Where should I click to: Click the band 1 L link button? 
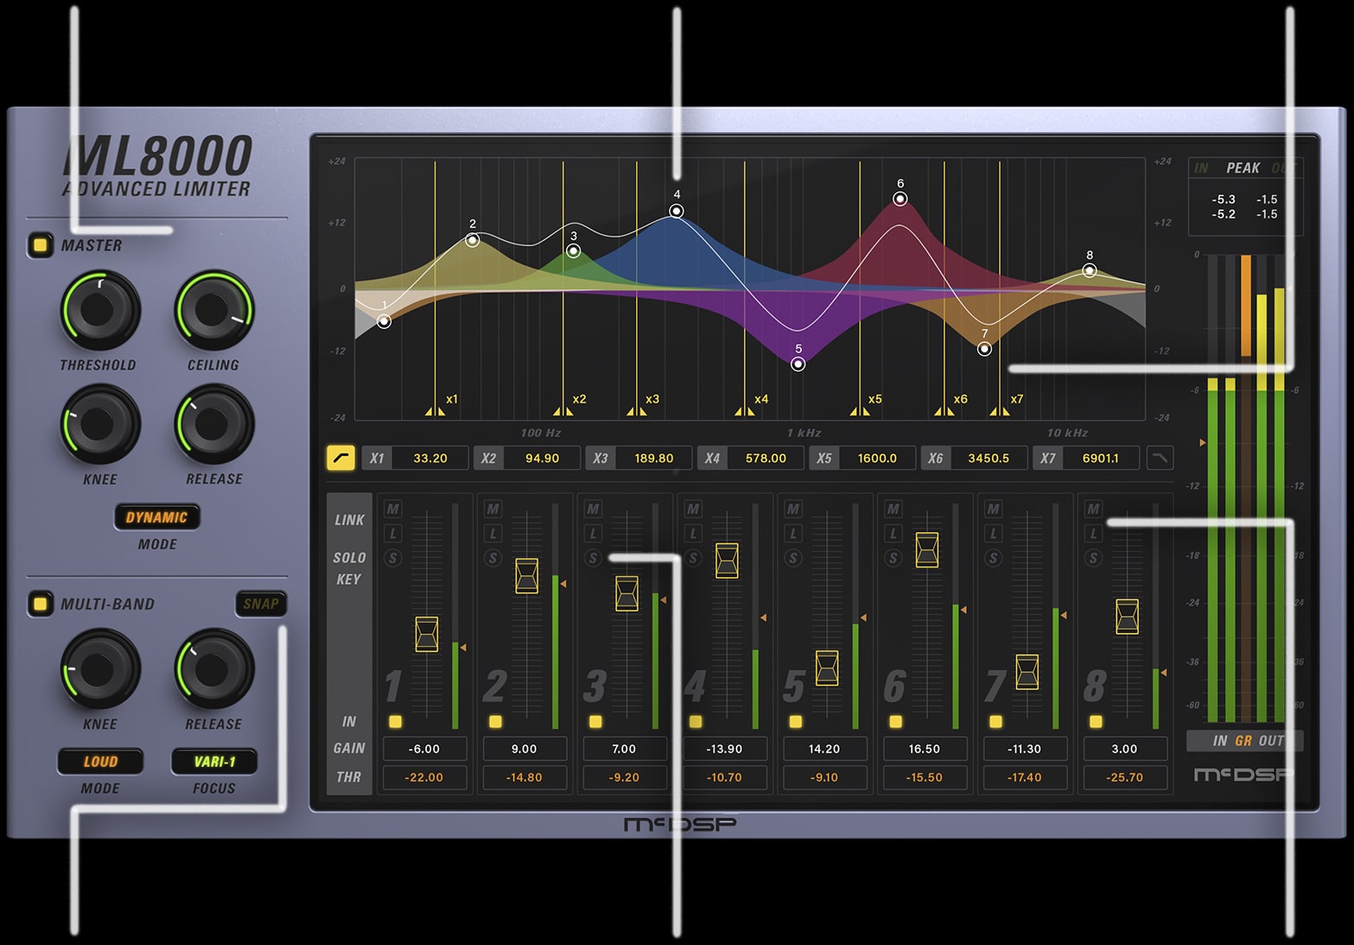393,534
